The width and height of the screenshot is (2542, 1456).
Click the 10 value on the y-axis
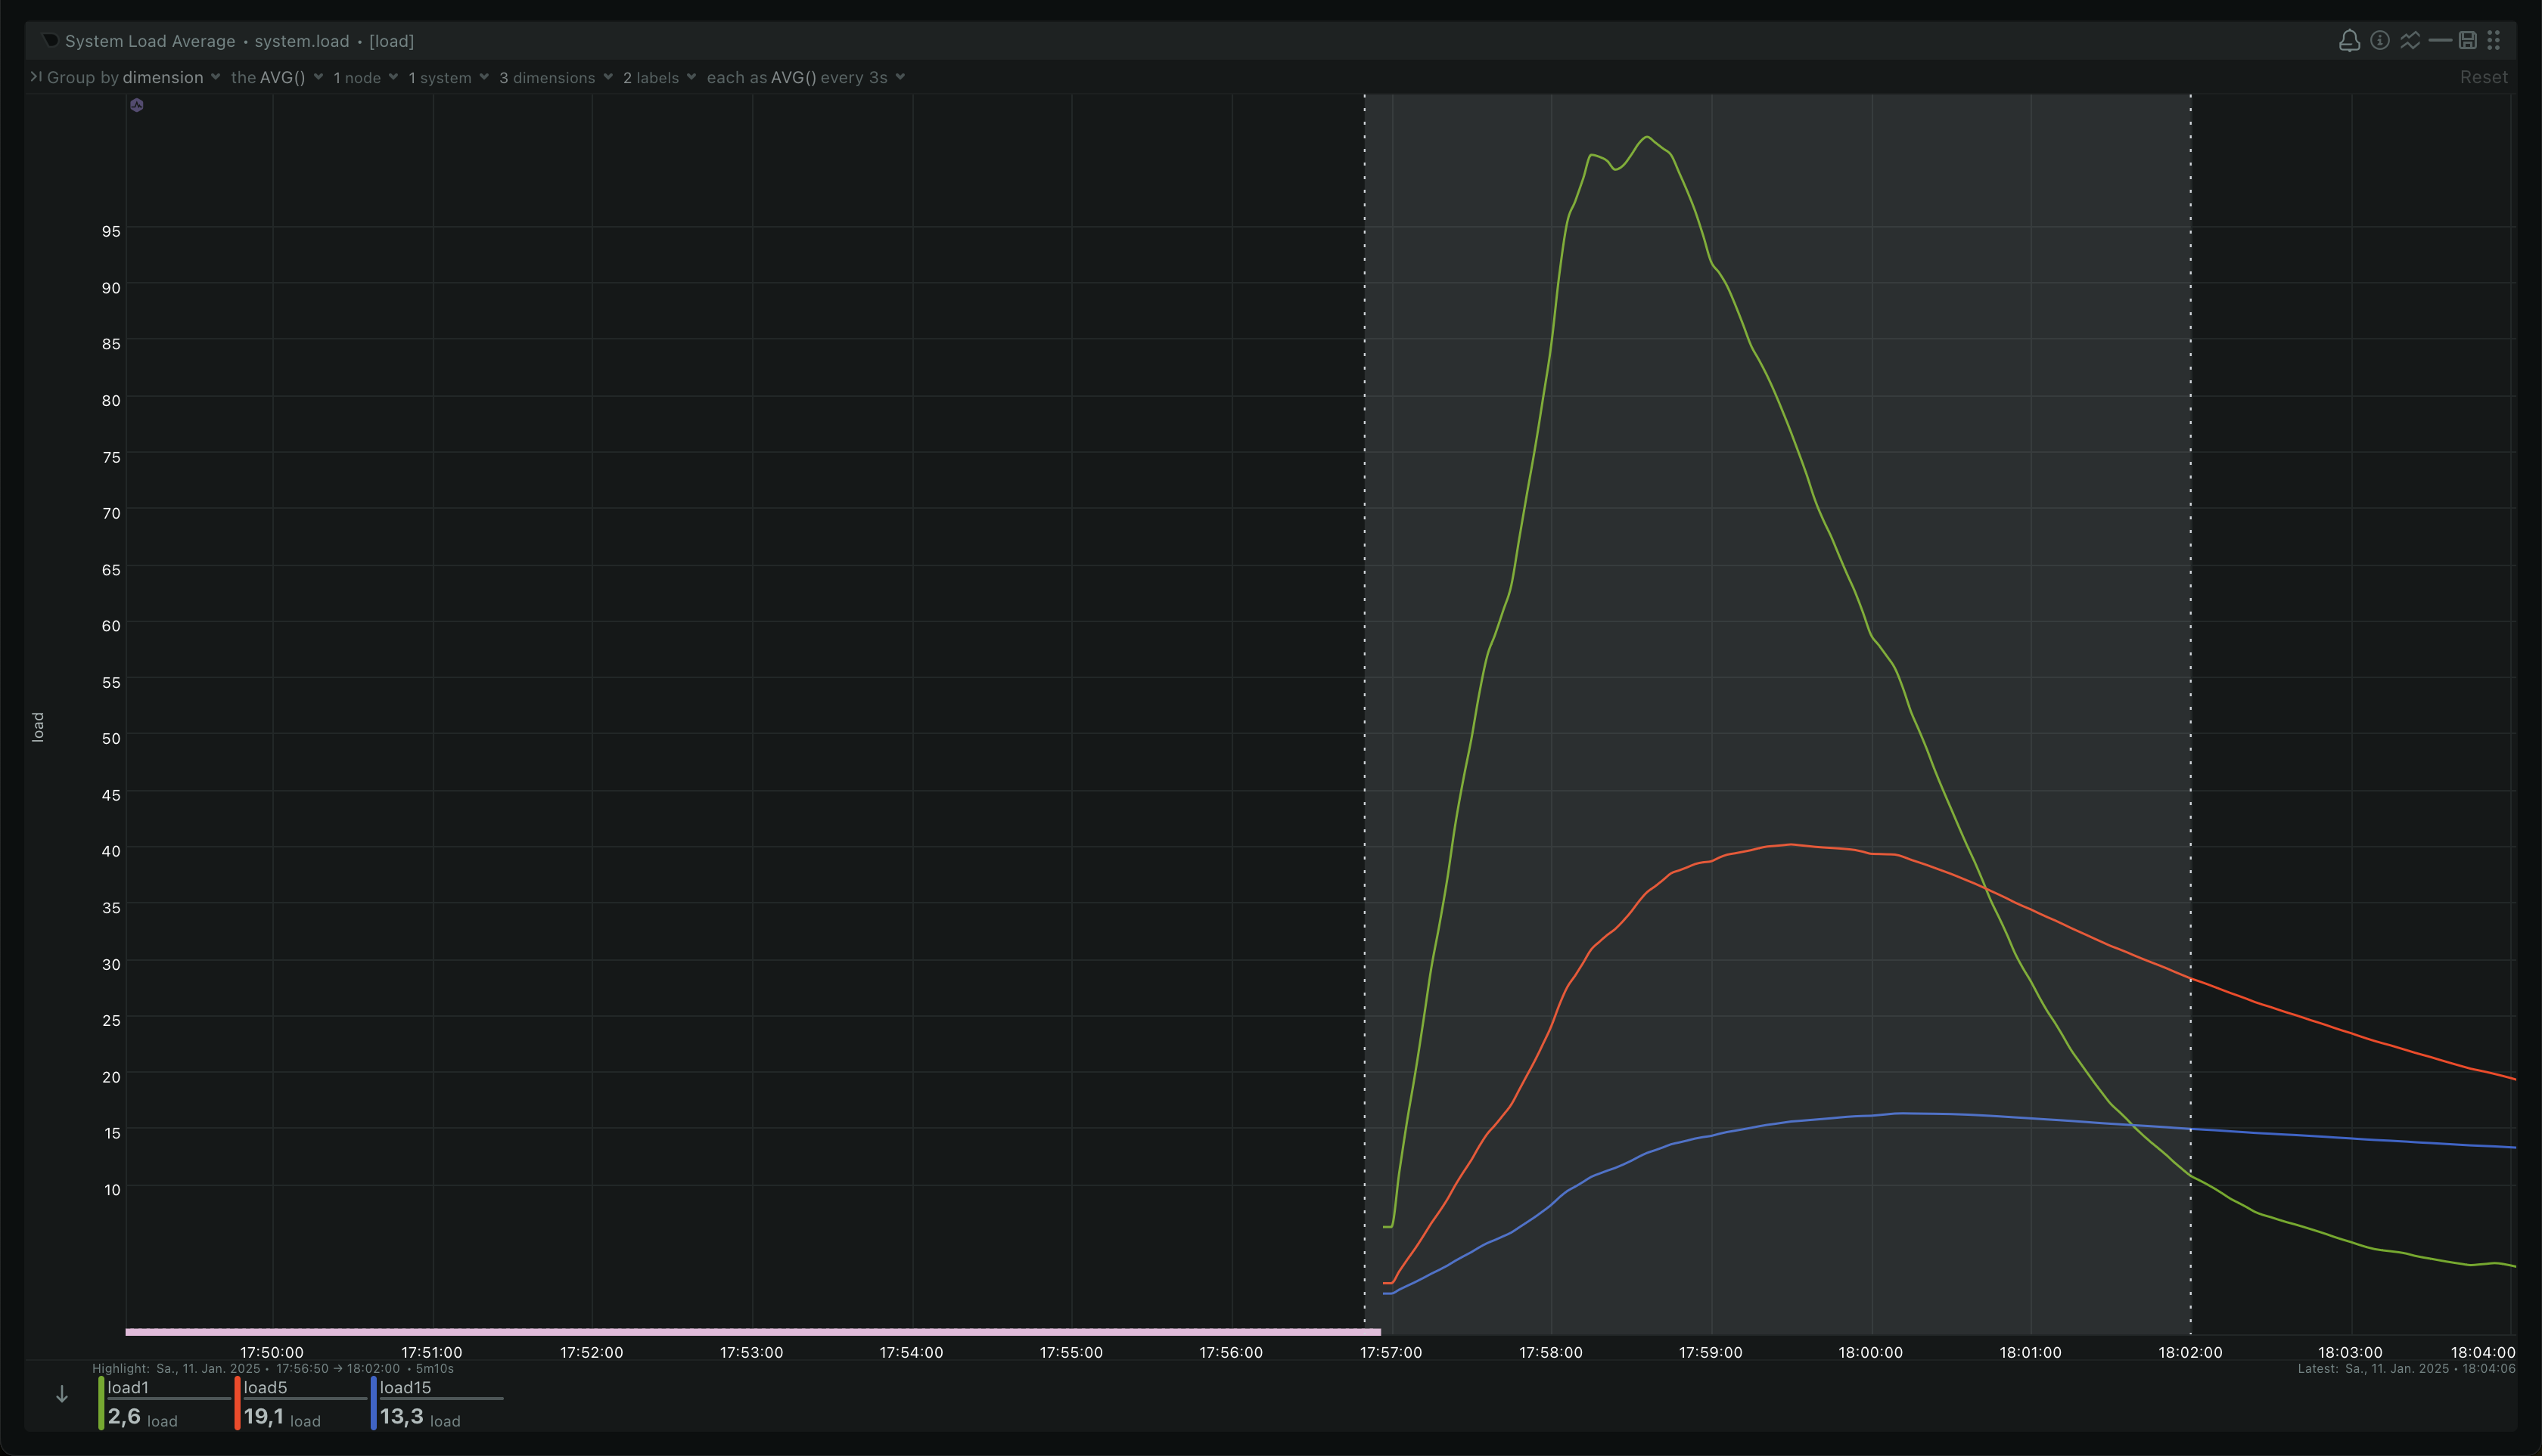coord(111,1189)
